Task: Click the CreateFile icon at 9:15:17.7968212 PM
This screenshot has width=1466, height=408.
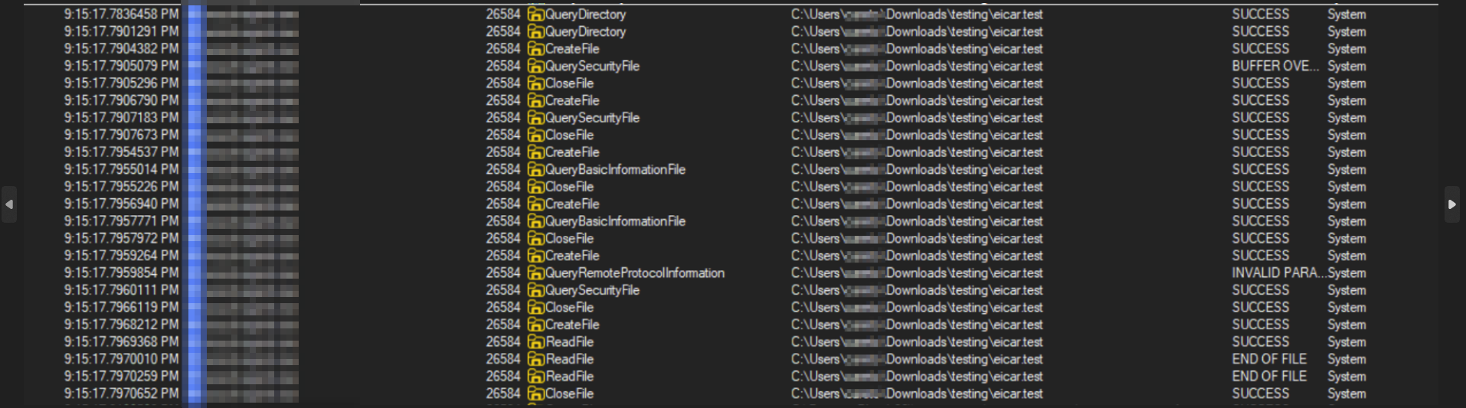Action: point(535,325)
